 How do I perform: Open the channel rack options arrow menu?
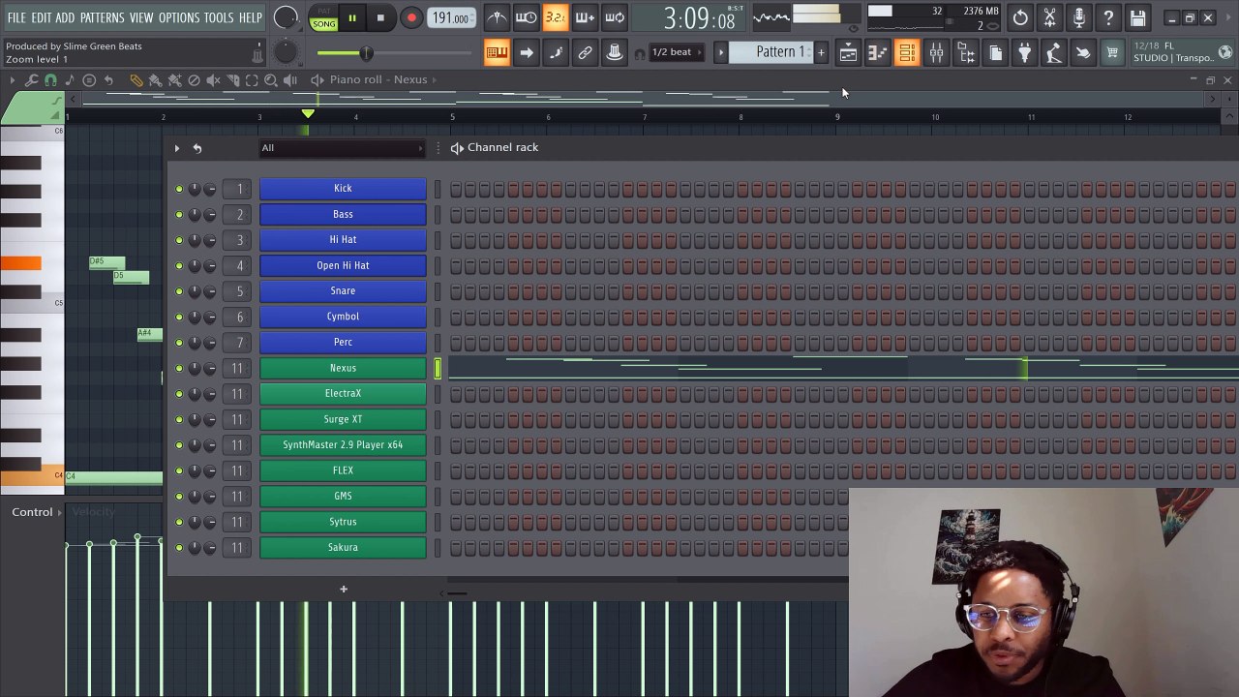click(177, 148)
